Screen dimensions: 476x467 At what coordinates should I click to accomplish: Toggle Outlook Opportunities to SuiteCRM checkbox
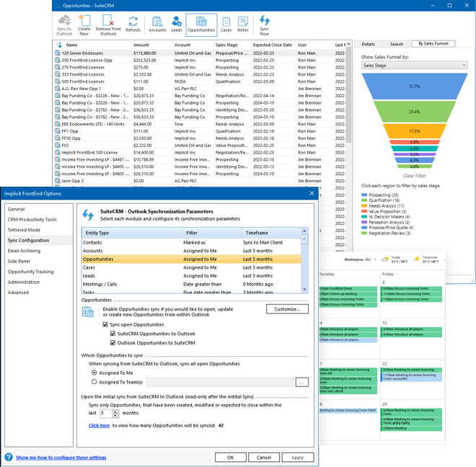click(x=113, y=342)
